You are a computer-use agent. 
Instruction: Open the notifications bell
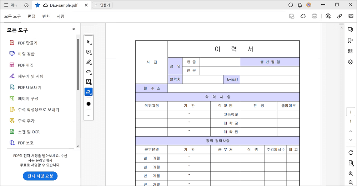[x=300, y=5]
